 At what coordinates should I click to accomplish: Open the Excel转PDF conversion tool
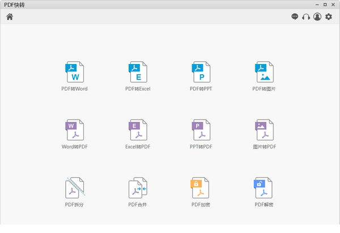click(138, 130)
